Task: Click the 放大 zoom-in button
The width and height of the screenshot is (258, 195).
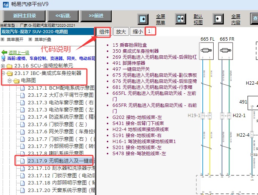Action: (x=121, y=32)
